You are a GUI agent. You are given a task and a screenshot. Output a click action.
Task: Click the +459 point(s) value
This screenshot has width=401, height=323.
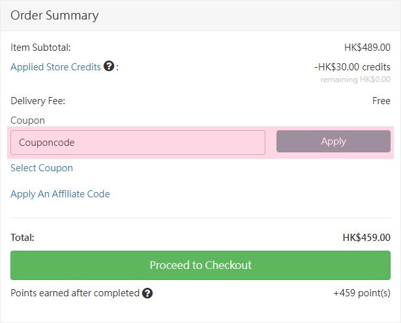coord(362,293)
